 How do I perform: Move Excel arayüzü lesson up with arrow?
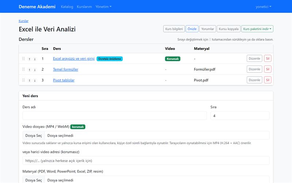pyautogui.click(x=30, y=59)
